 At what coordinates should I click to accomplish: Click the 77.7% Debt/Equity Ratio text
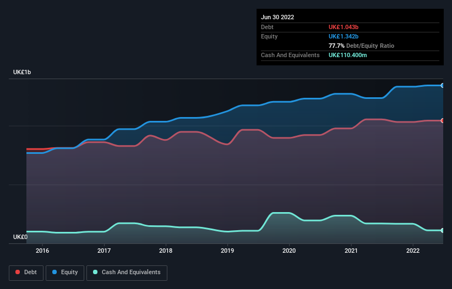click(361, 46)
